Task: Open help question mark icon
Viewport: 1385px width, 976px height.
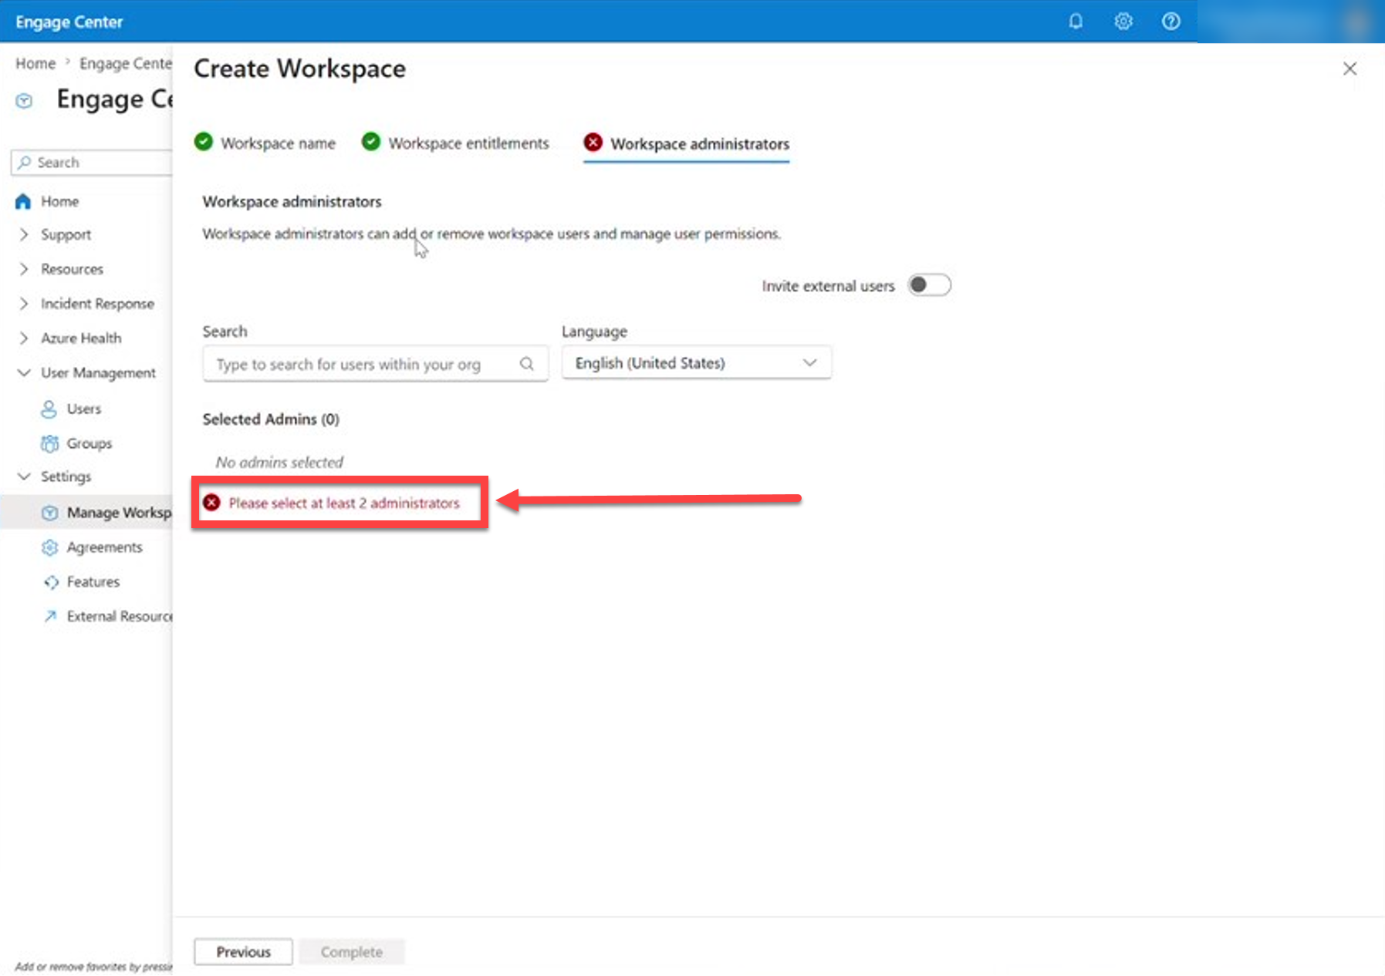Action: tap(1170, 22)
